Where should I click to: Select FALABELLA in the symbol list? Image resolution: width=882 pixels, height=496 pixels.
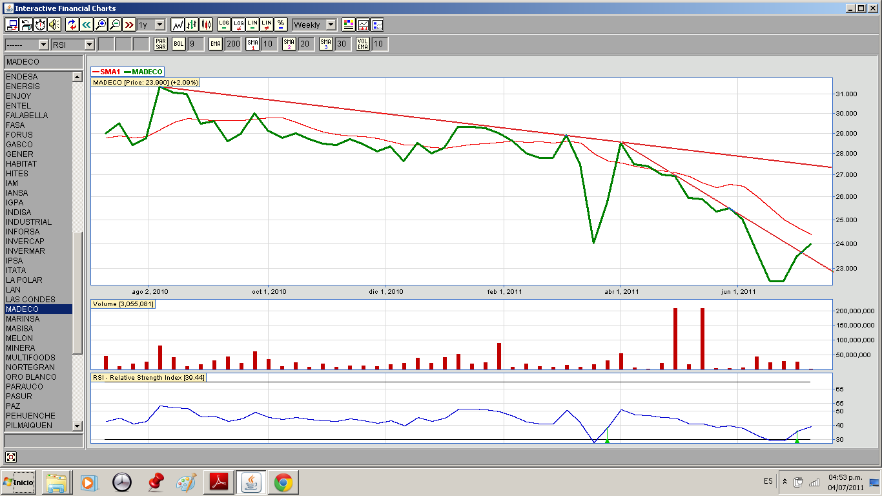(39, 116)
